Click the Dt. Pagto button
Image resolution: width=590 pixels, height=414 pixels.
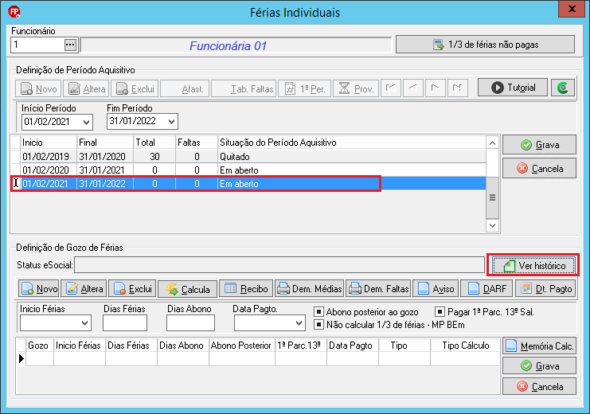tap(545, 289)
